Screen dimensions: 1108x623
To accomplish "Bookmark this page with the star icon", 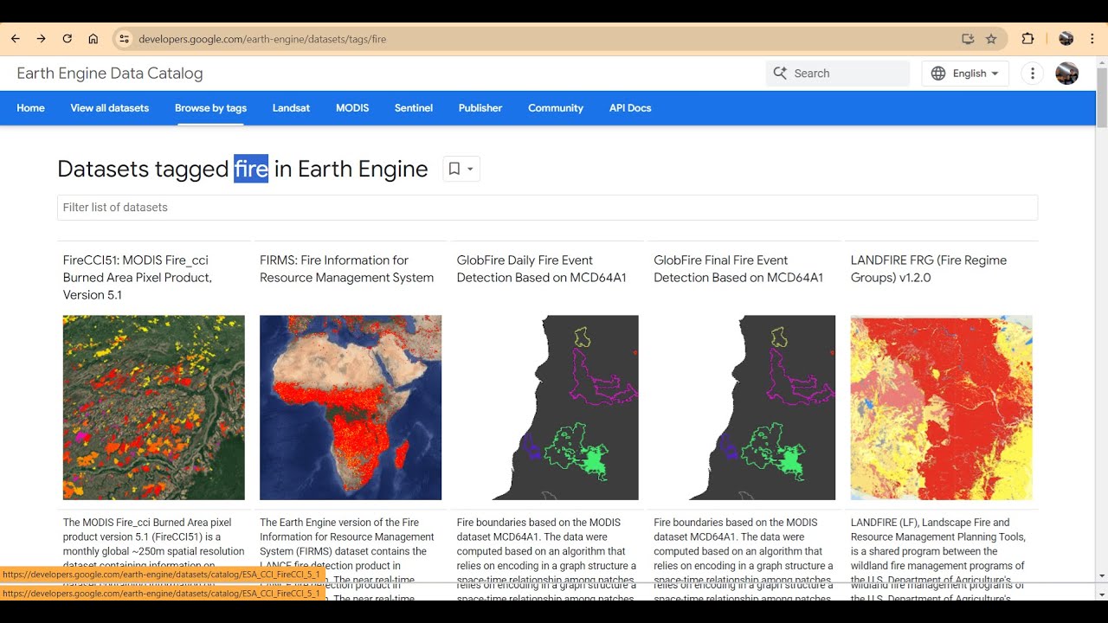I will [x=991, y=39].
